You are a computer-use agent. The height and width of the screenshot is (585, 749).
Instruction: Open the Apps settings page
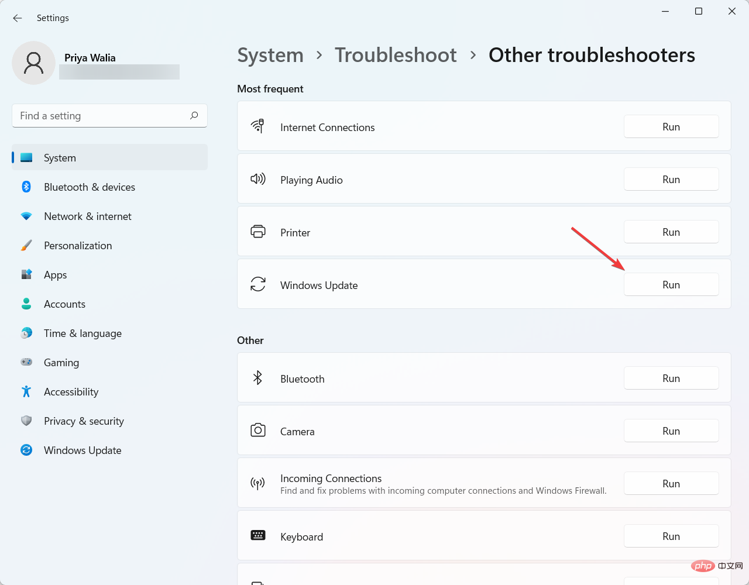[x=110, y=274]
